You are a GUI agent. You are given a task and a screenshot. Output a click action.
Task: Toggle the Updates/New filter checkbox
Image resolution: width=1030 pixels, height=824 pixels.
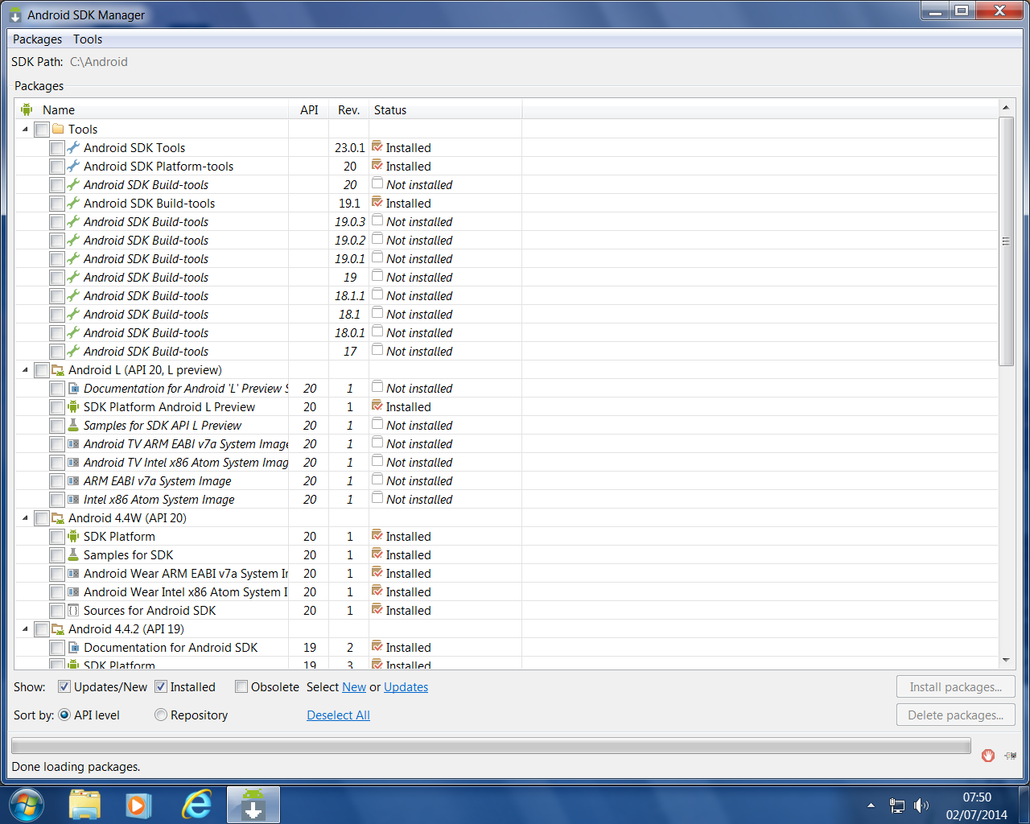coord(64,686)
